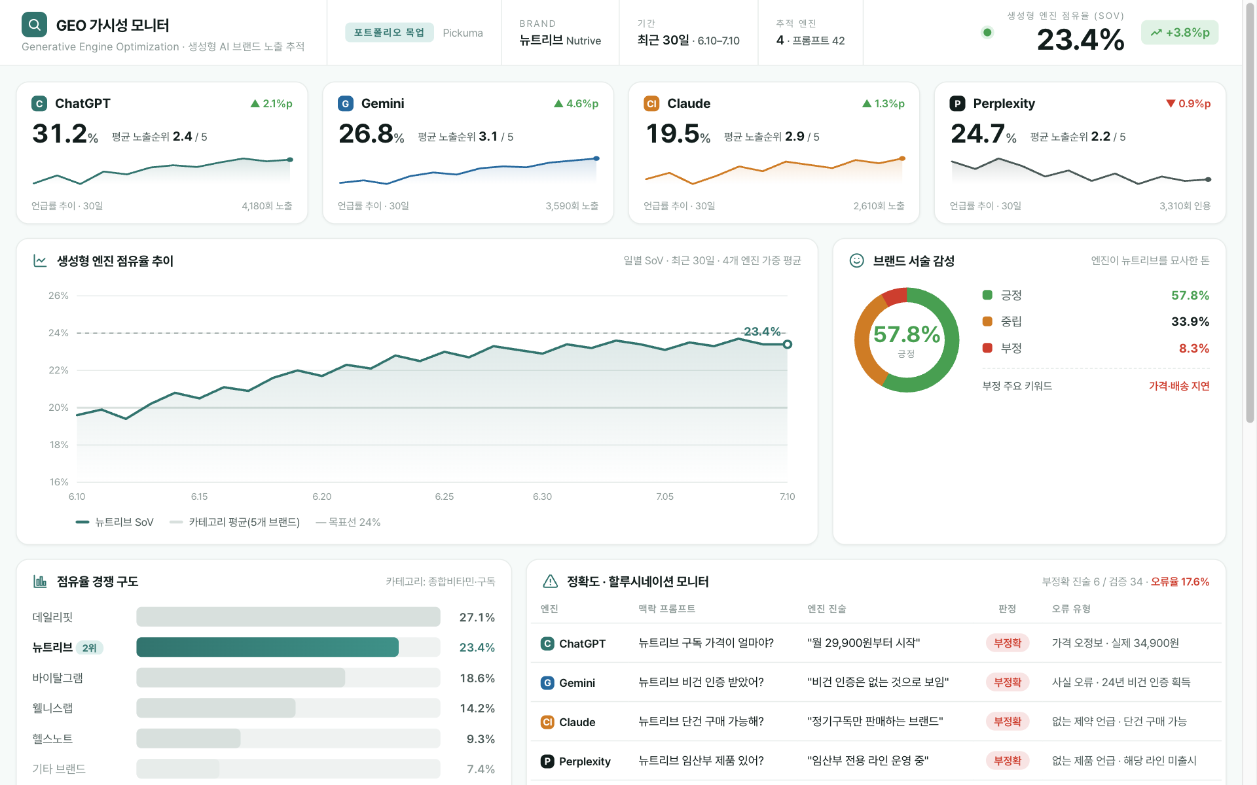Image resolution: width=1257 pixels, height=785 pixels.
Task: Click the Claude up-trend triangle 1.3%p
Action: [867, 103]
